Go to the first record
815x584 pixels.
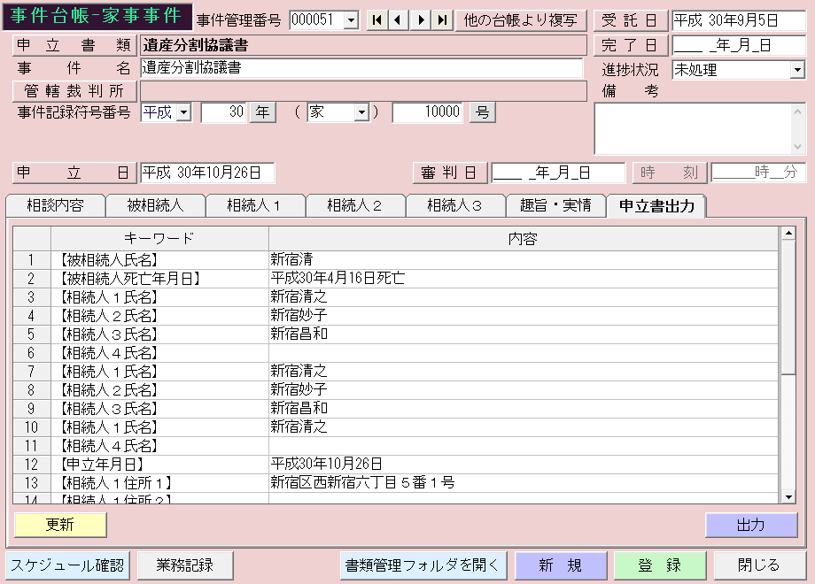[x=377, y=20]
